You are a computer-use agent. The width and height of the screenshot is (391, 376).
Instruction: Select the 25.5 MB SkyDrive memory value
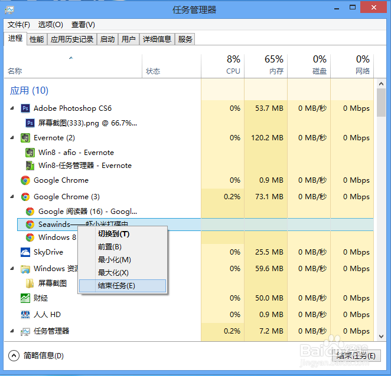click(269, 252)
